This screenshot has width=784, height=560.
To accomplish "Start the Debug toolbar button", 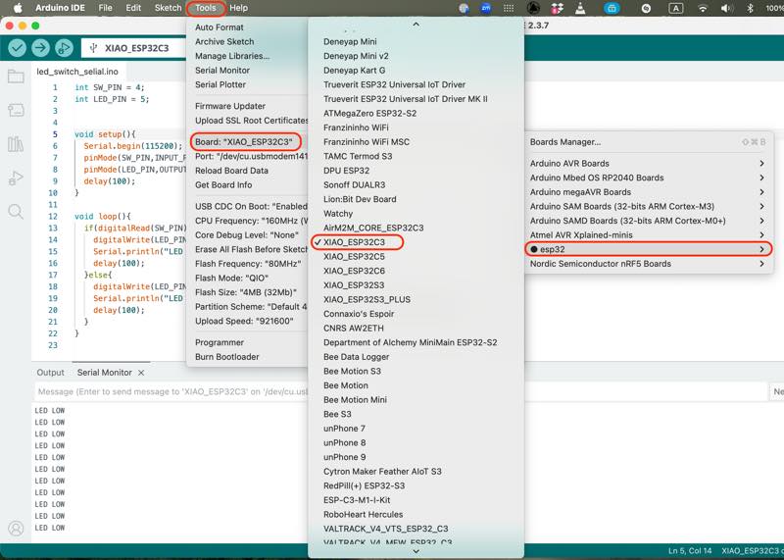I will [64, 48].
